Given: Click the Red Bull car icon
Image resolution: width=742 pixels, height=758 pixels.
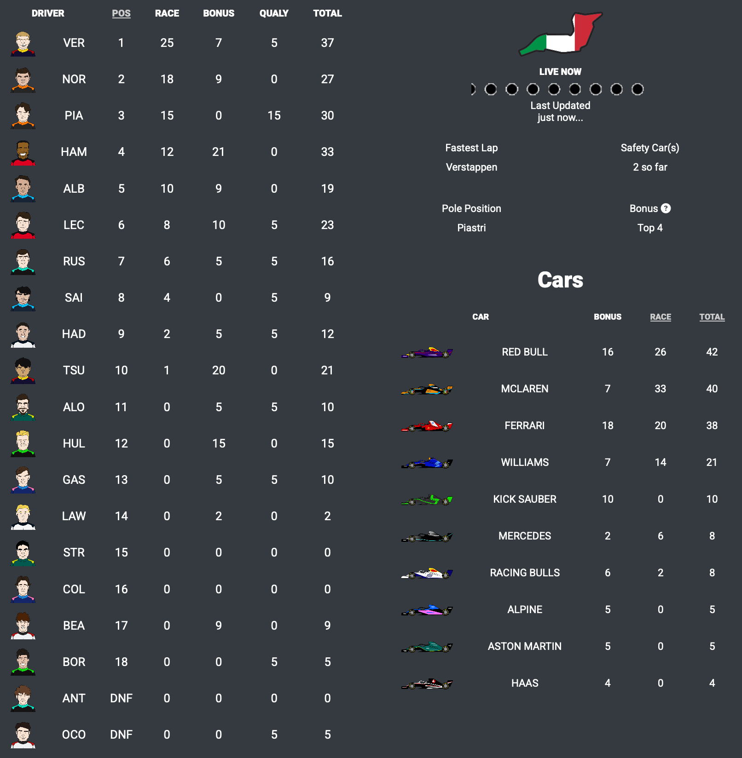Looking at the screenshot, I should click(427, 353).
